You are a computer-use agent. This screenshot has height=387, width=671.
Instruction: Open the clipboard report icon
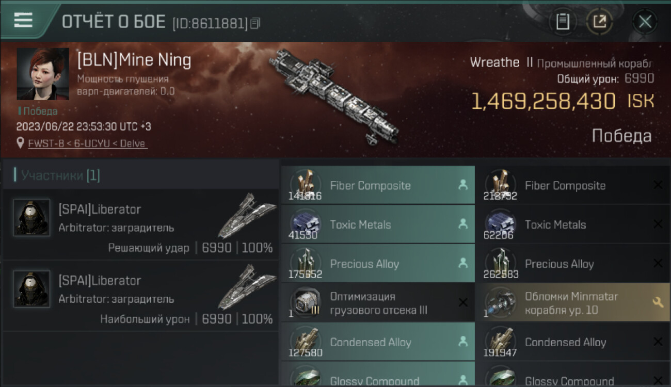click(563, 22)
